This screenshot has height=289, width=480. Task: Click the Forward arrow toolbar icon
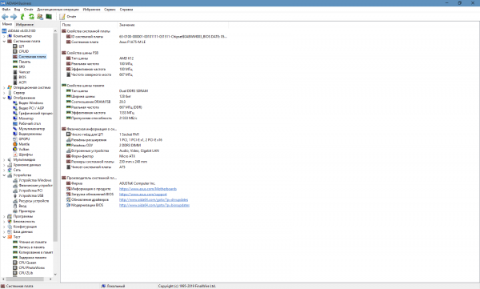click(14, 17)
